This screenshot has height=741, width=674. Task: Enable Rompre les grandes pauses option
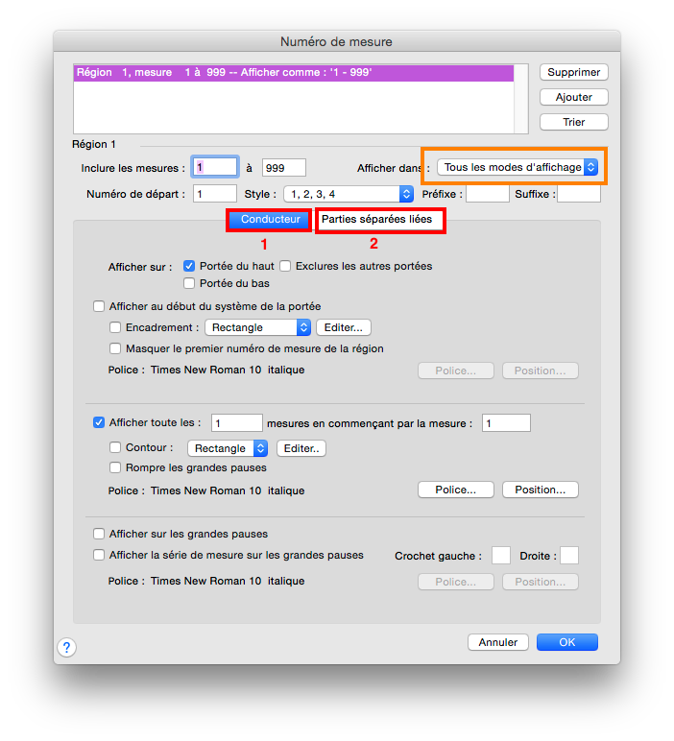coord(116,468)
